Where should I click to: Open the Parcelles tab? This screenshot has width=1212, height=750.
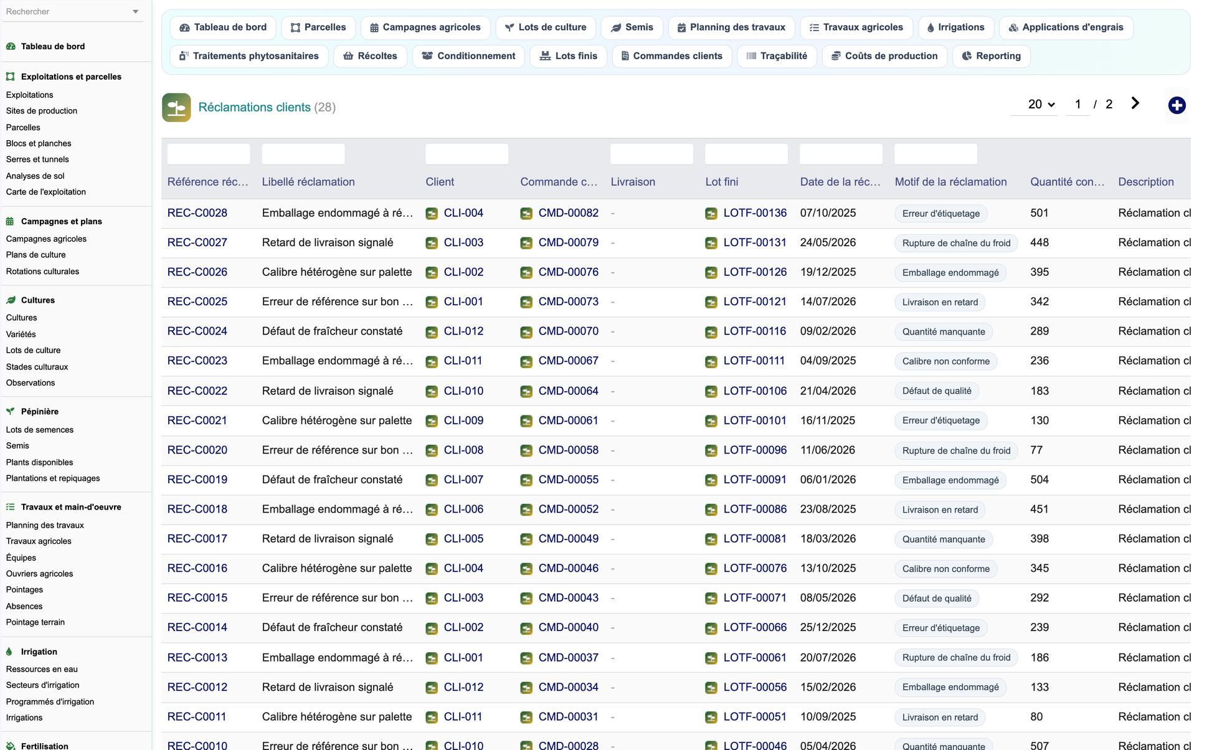coord(318,27)
